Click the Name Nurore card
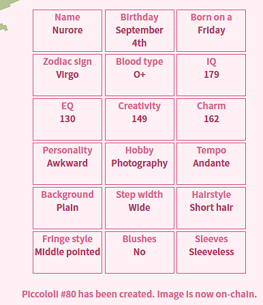Screen dimensions: 263x305 click(x=67, y=31)
